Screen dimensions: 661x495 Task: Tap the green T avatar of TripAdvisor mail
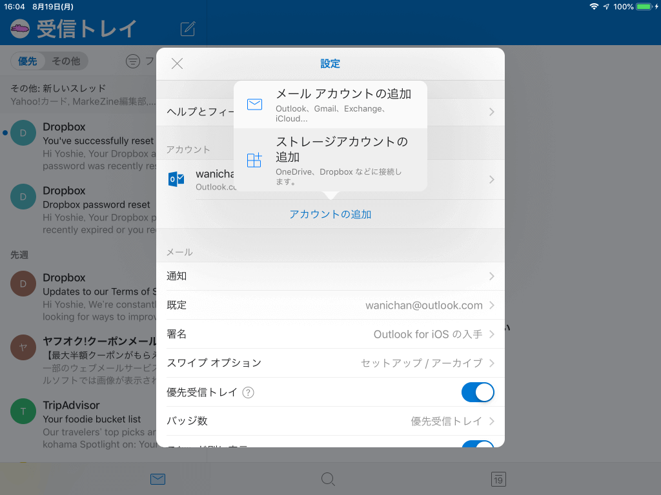(x=23, y=411)
